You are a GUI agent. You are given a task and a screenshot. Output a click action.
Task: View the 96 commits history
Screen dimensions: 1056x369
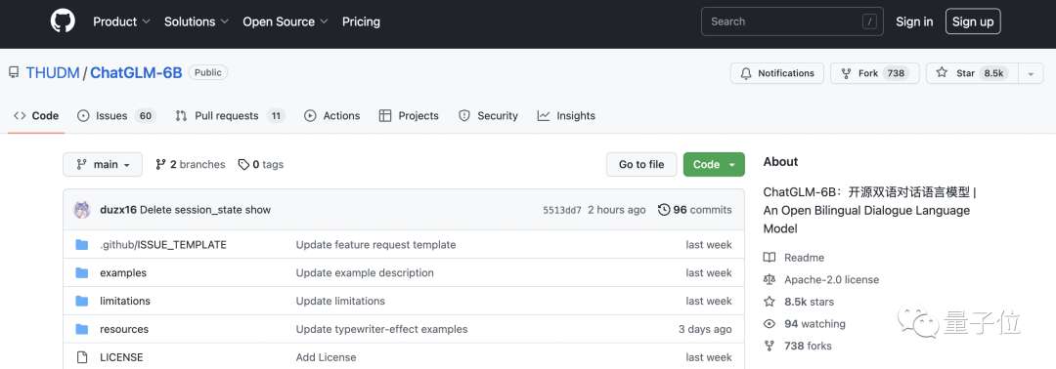[694, 210]
